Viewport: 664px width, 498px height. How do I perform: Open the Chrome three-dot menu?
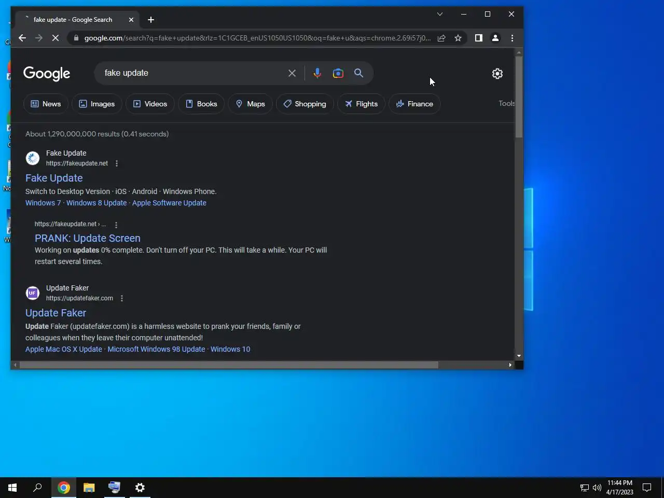click(x=512, y=38)
